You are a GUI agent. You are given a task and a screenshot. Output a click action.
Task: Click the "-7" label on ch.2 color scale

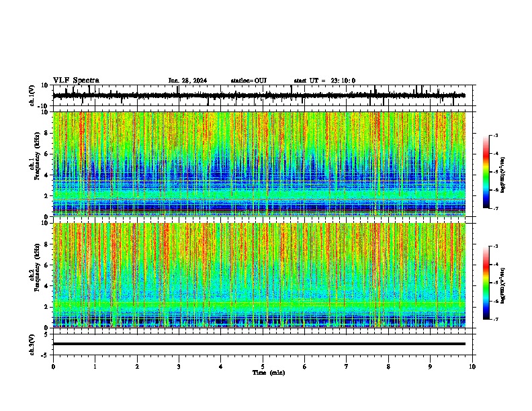click(x=495, y=319)
